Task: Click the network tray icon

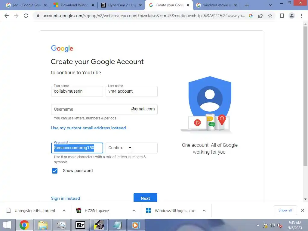Action: point(273,225)
